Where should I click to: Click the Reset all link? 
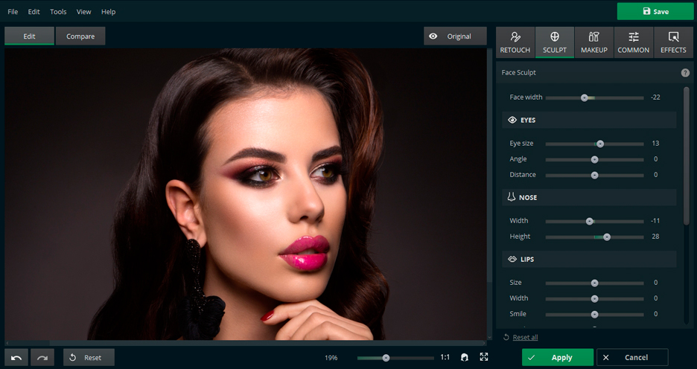[524, 337]
